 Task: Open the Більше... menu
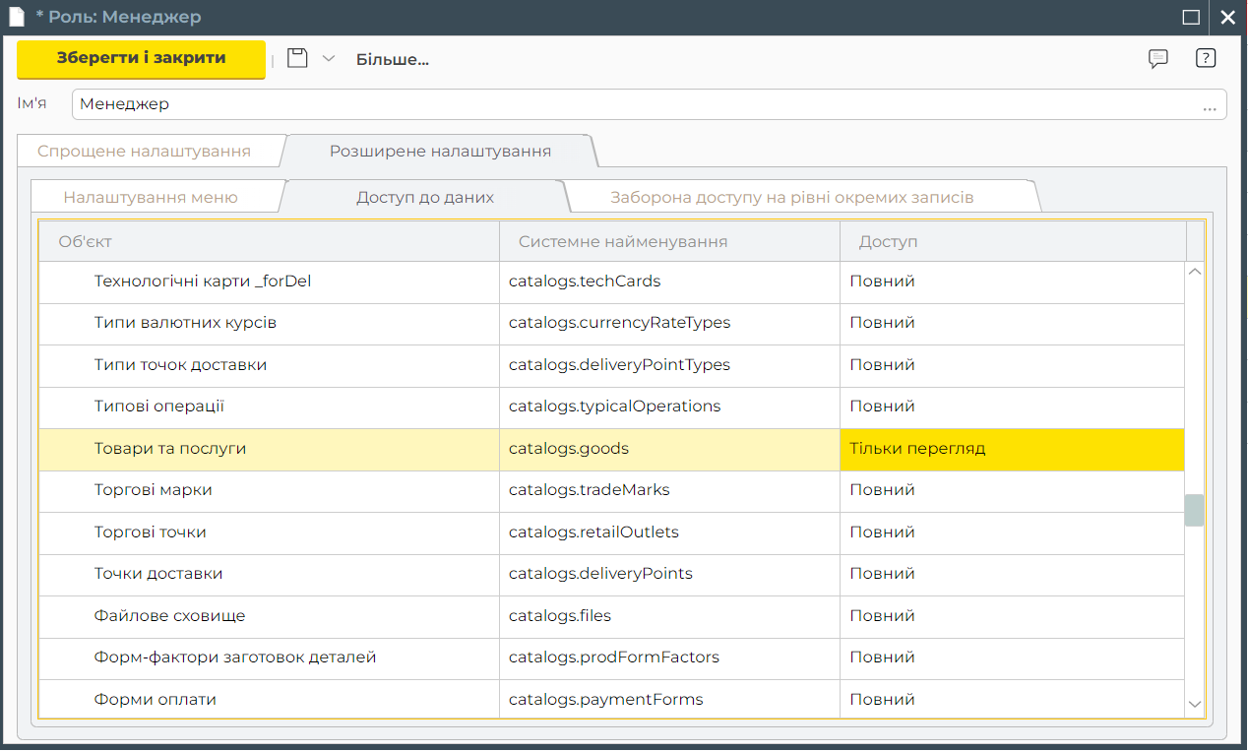392,59
